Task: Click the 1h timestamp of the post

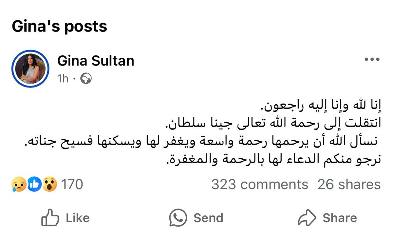Action: click(x=63, y=79)
